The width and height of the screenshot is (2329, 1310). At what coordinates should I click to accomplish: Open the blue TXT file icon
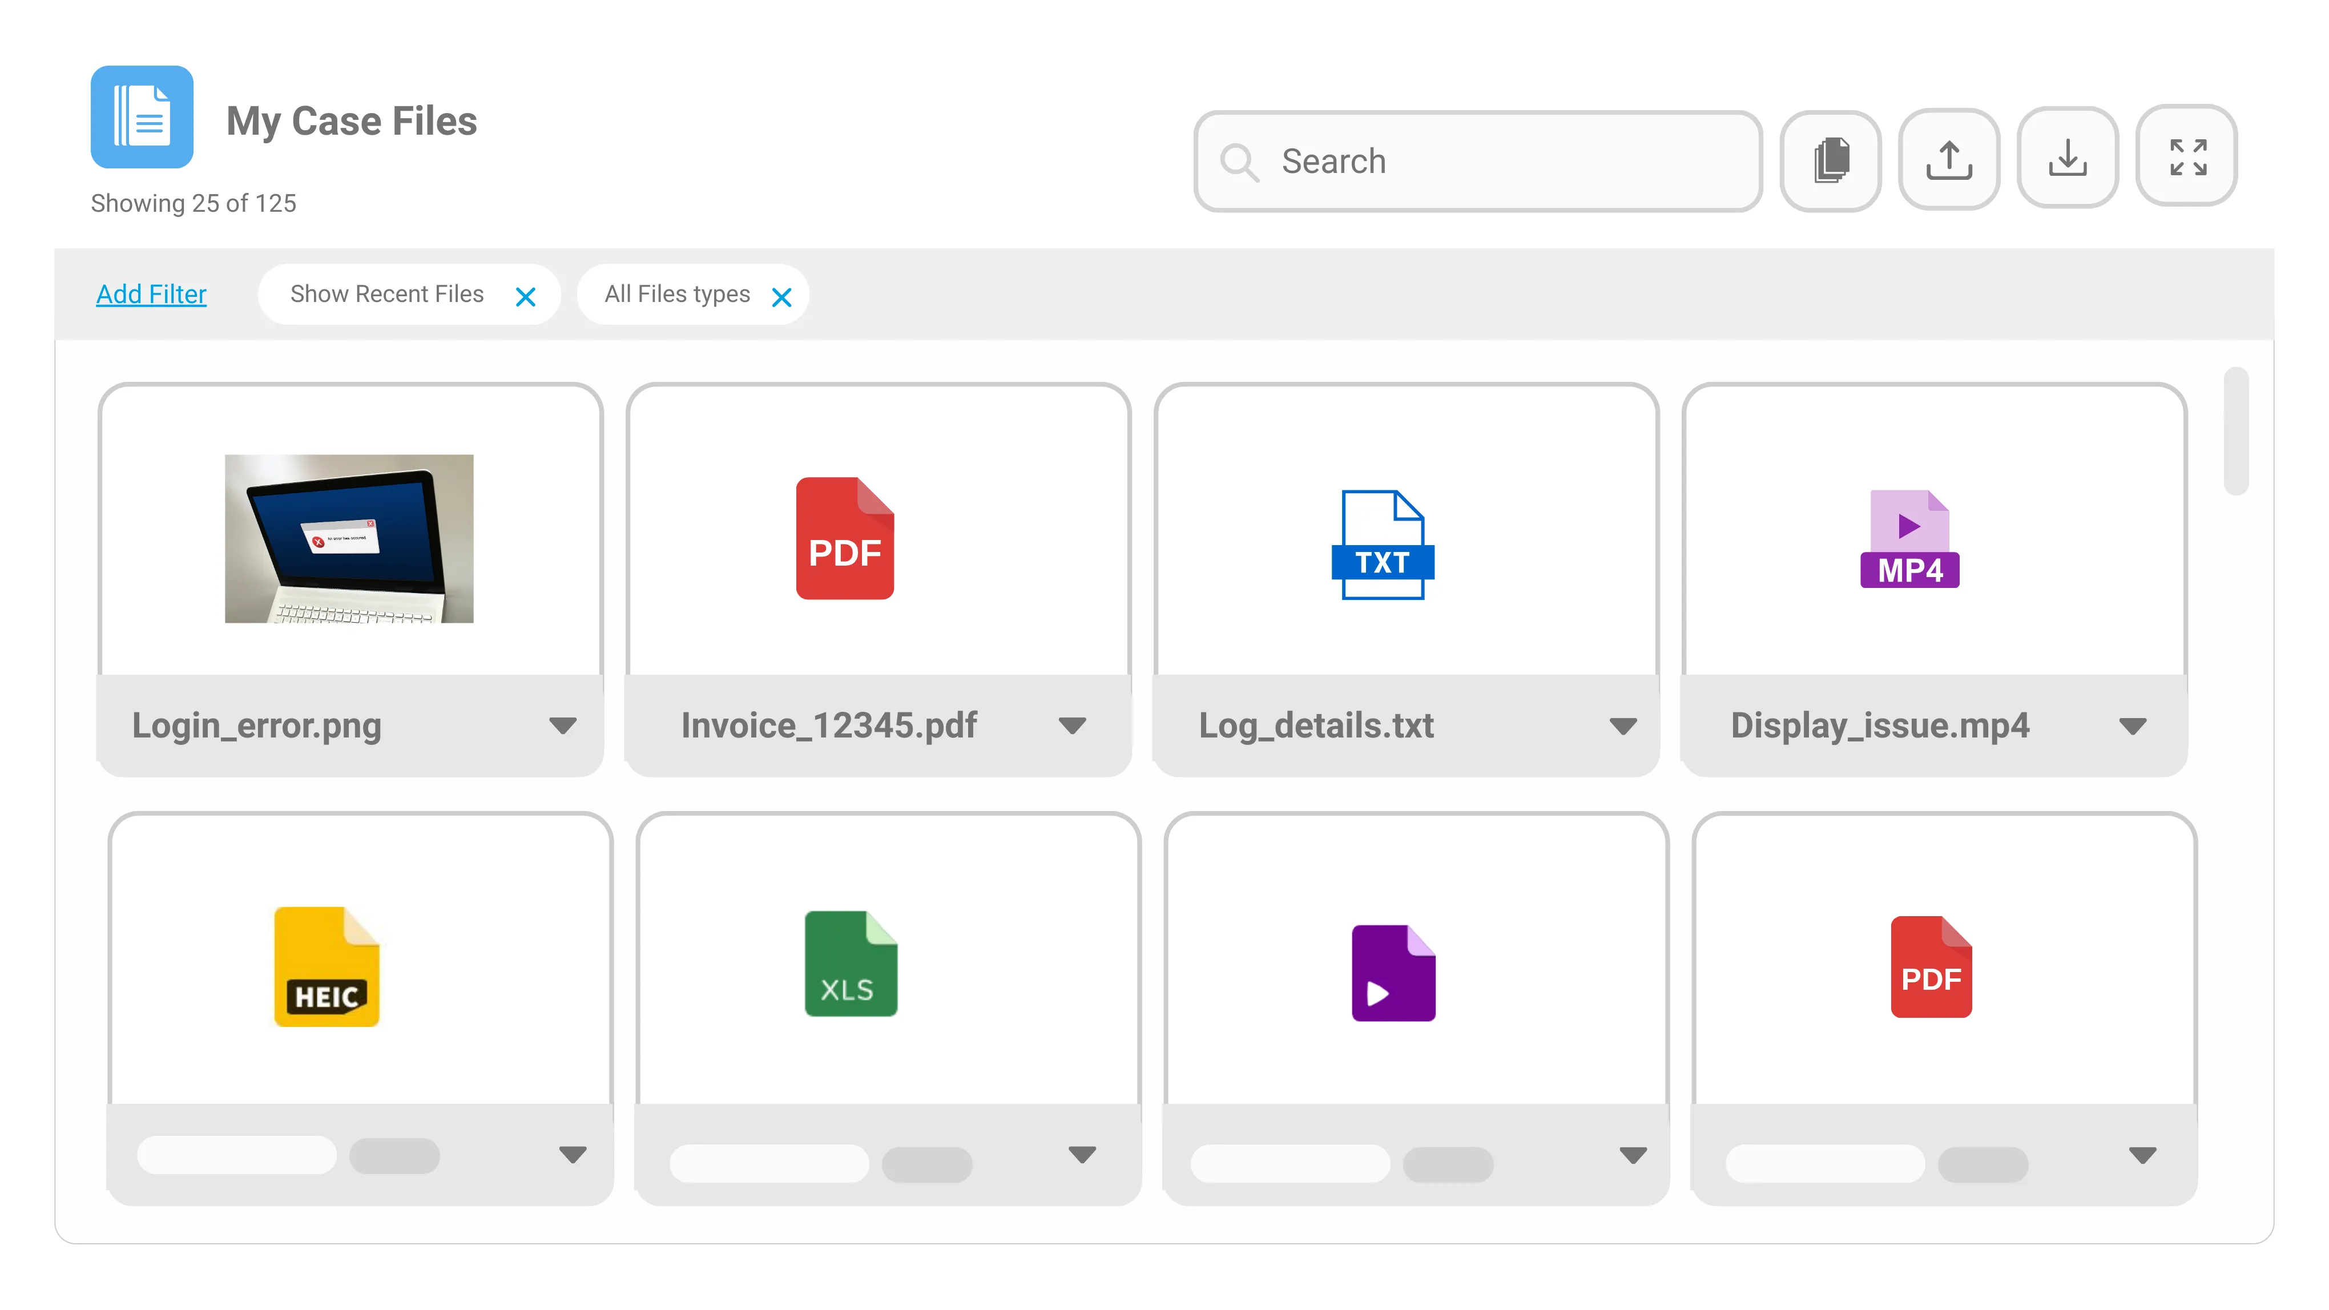pyautogui.click(x=1381, y=544)
